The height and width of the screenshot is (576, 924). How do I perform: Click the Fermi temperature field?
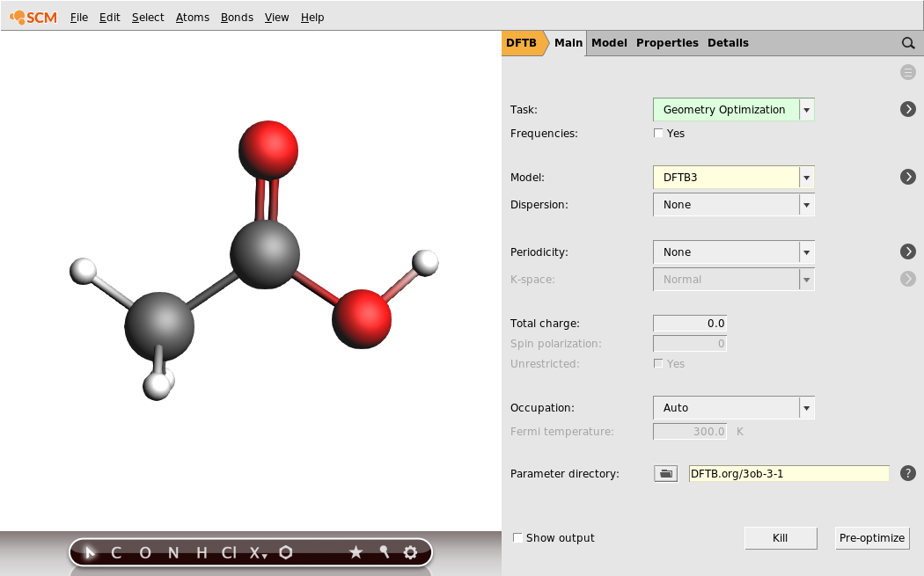(690, 431)
